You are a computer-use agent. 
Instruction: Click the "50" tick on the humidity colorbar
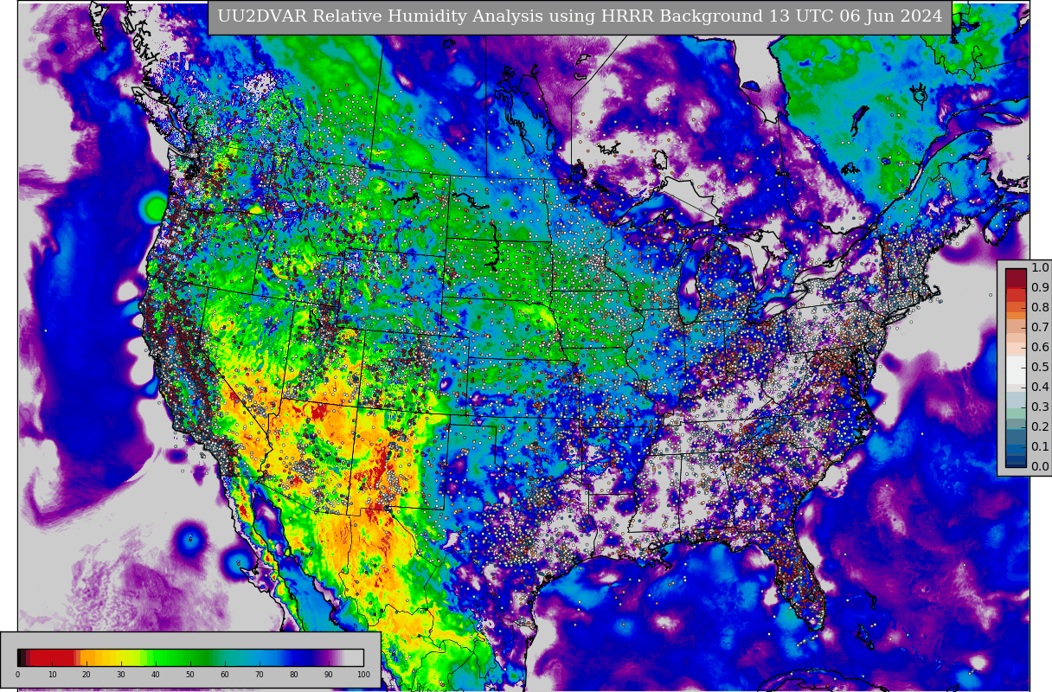[190, 675]
